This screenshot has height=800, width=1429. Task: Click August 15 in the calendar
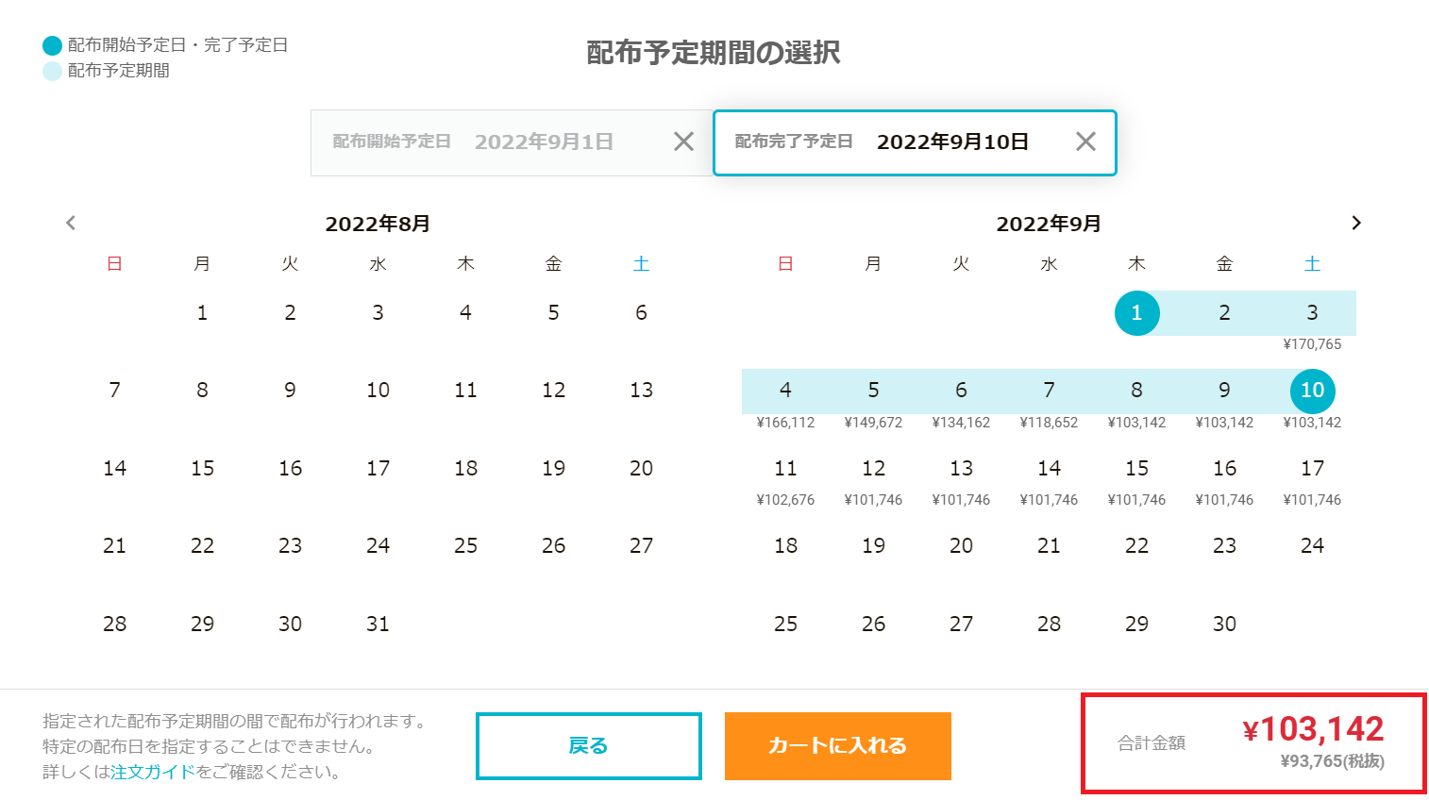(x=203, y=469)
